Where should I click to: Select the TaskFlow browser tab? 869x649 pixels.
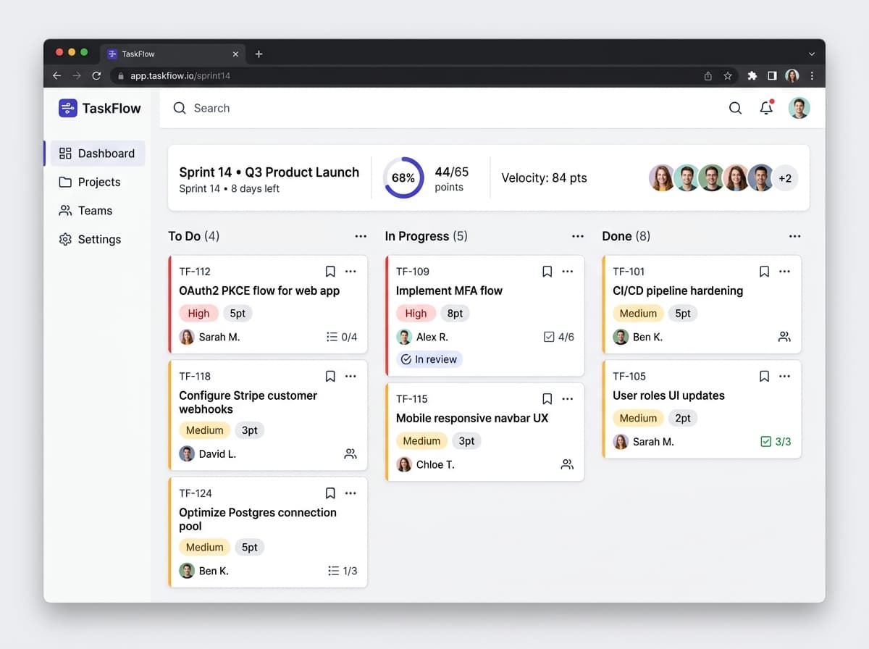pyautogui.click(x=172, y=54)
